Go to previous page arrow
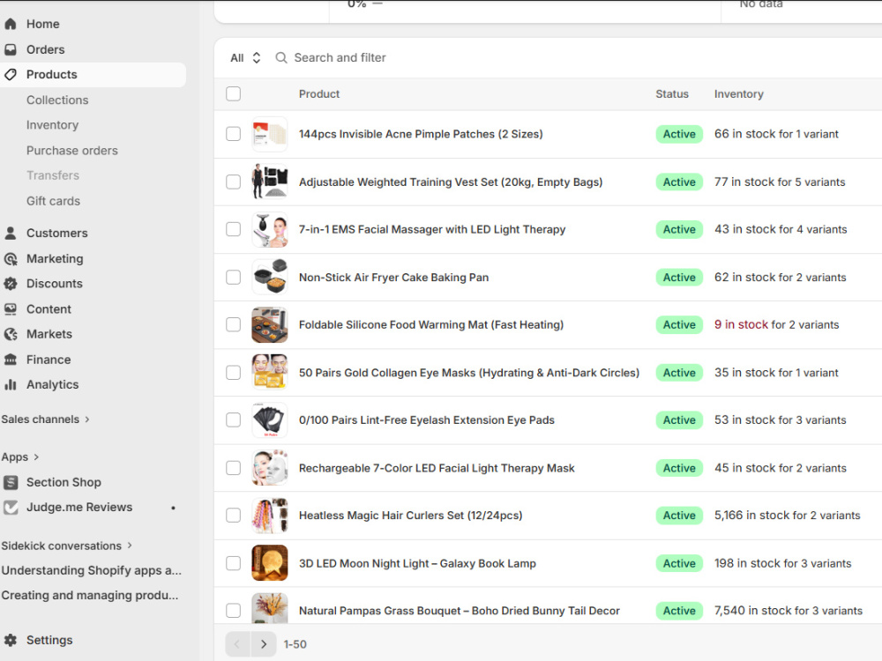Viewport: 882px width, 661px height. point(237,644)
